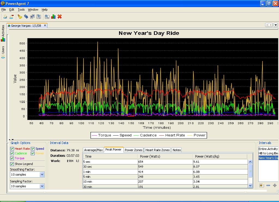This screenshot has height=202, width=279.
Task: Select Entire Activity in Intervals list
Action: 268,149
